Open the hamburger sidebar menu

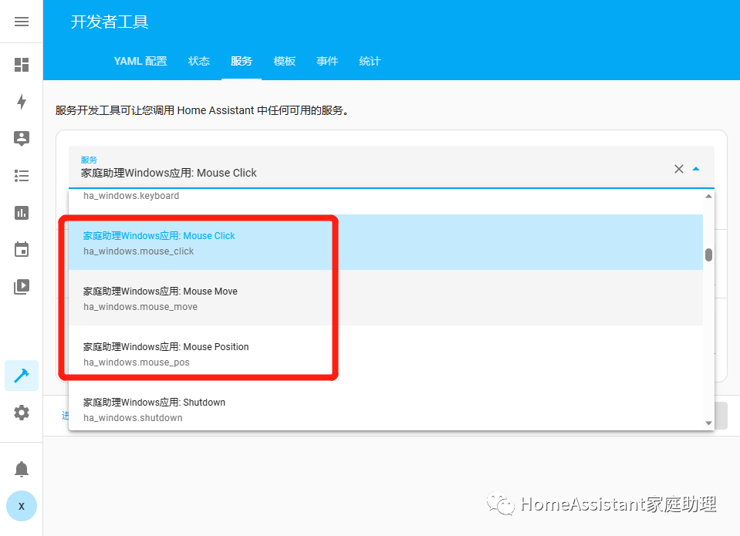(x=22, y=22)
